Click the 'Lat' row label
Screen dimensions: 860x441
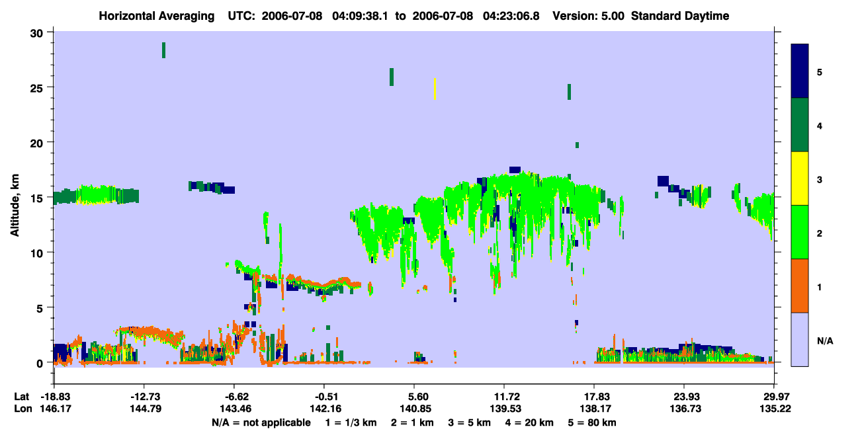tap(22, 397)
